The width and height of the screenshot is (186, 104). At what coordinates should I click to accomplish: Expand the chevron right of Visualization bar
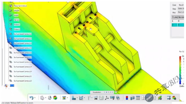(x=116, y=92)
